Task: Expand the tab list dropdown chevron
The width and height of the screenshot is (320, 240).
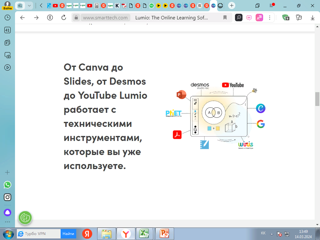Action: click(29, 6)
